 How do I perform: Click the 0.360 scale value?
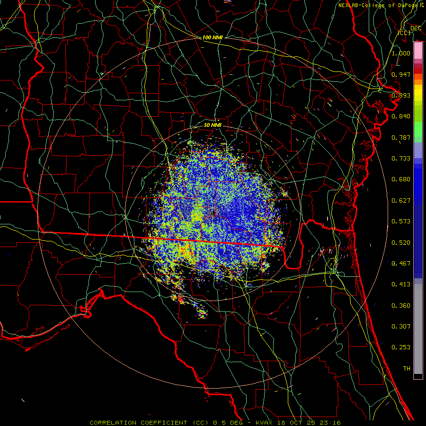click(x=401, y=306)
